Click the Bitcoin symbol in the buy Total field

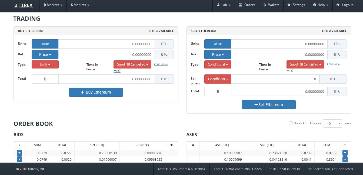tap(45, 79)
